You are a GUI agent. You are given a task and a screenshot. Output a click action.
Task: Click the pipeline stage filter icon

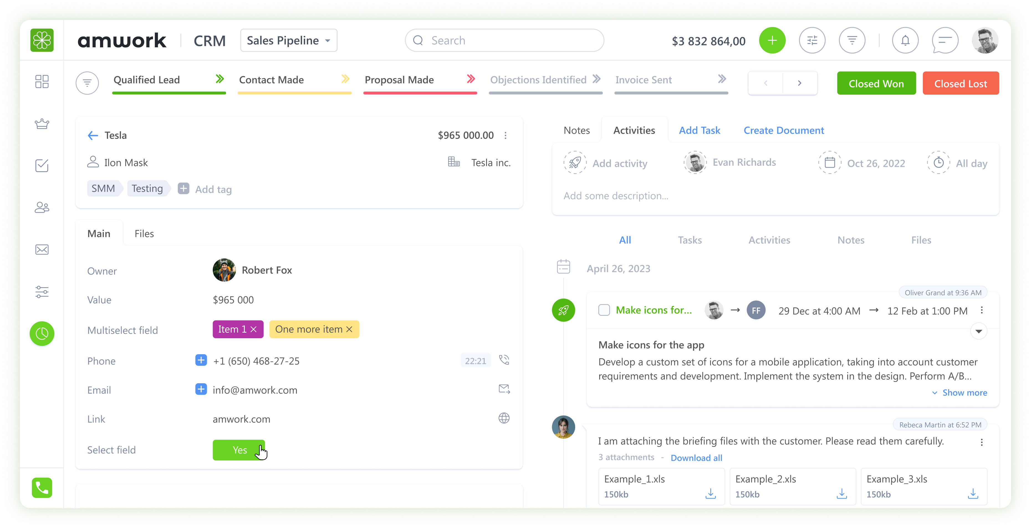(87, 83)
